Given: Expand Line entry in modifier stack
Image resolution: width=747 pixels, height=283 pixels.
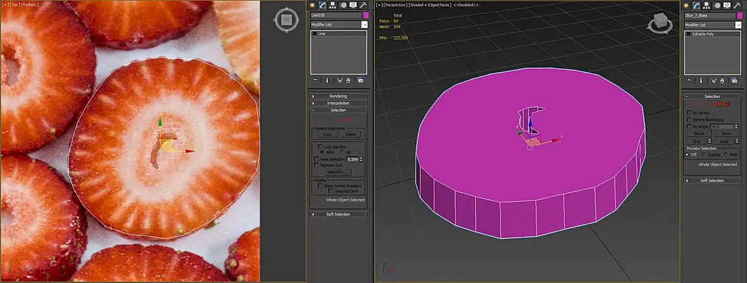Looking at the screenshot, I should (x=315, y=33).
